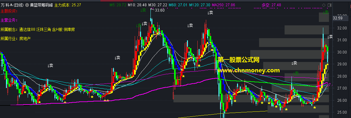Screen dimensions: 351x118
Task: Click the 所属概念 concept line text
Action: click(37, 29)
